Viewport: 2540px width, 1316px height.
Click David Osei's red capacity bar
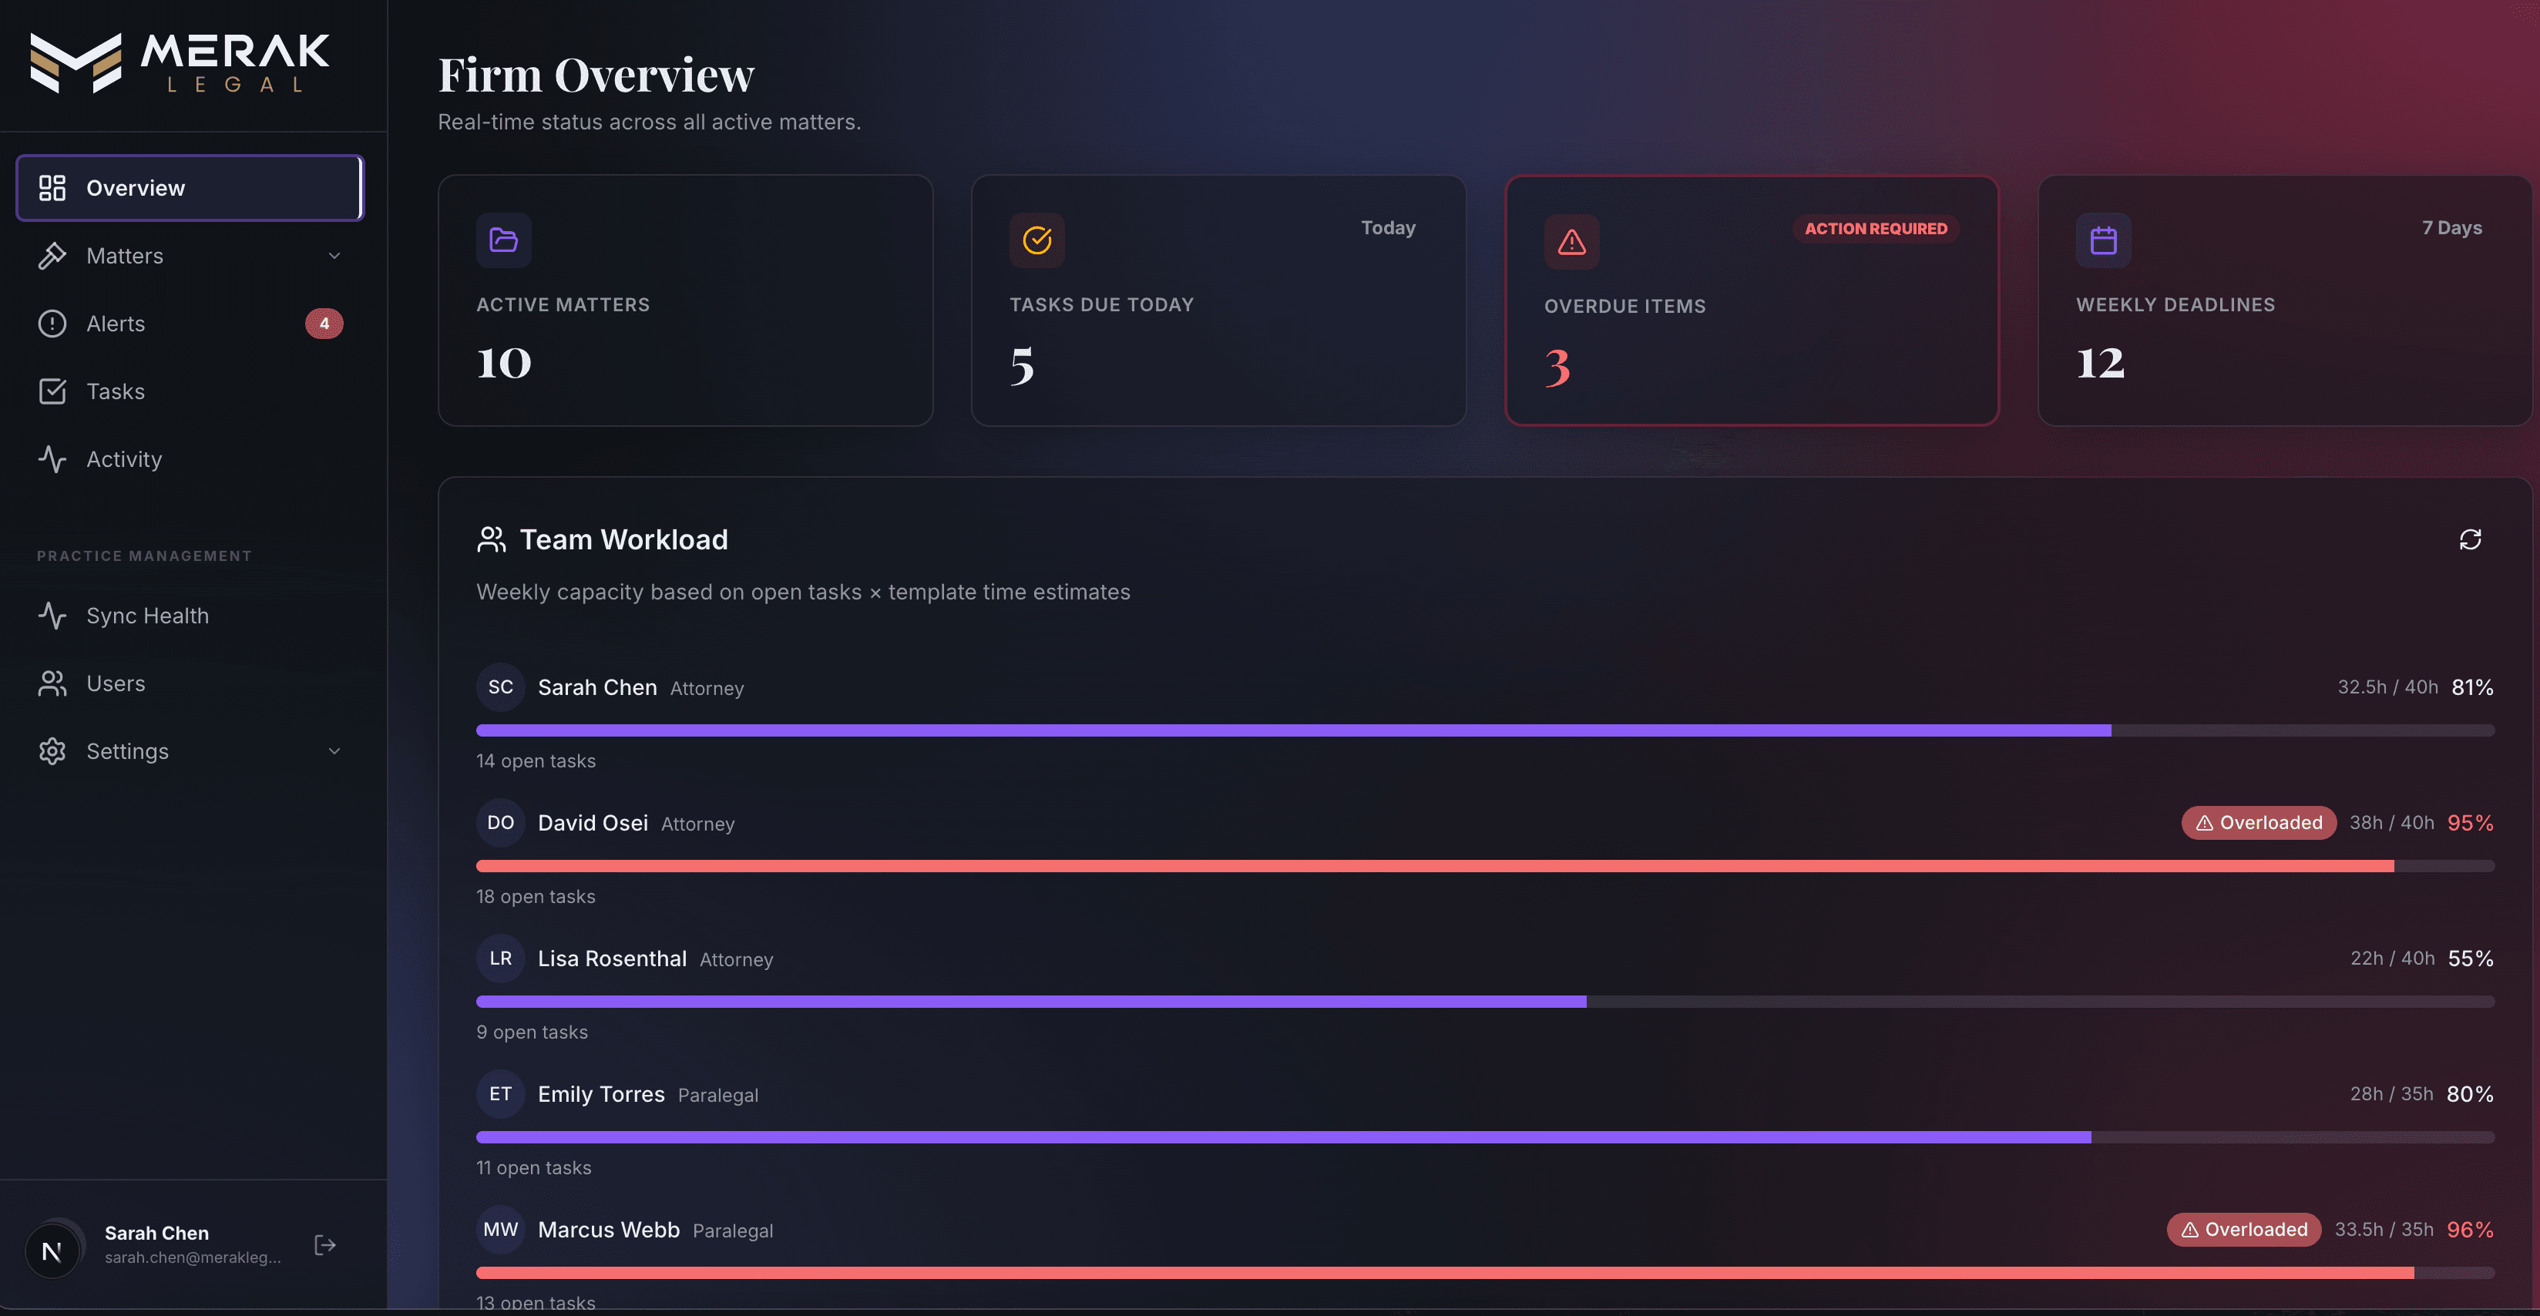[x=1485, y=865]
